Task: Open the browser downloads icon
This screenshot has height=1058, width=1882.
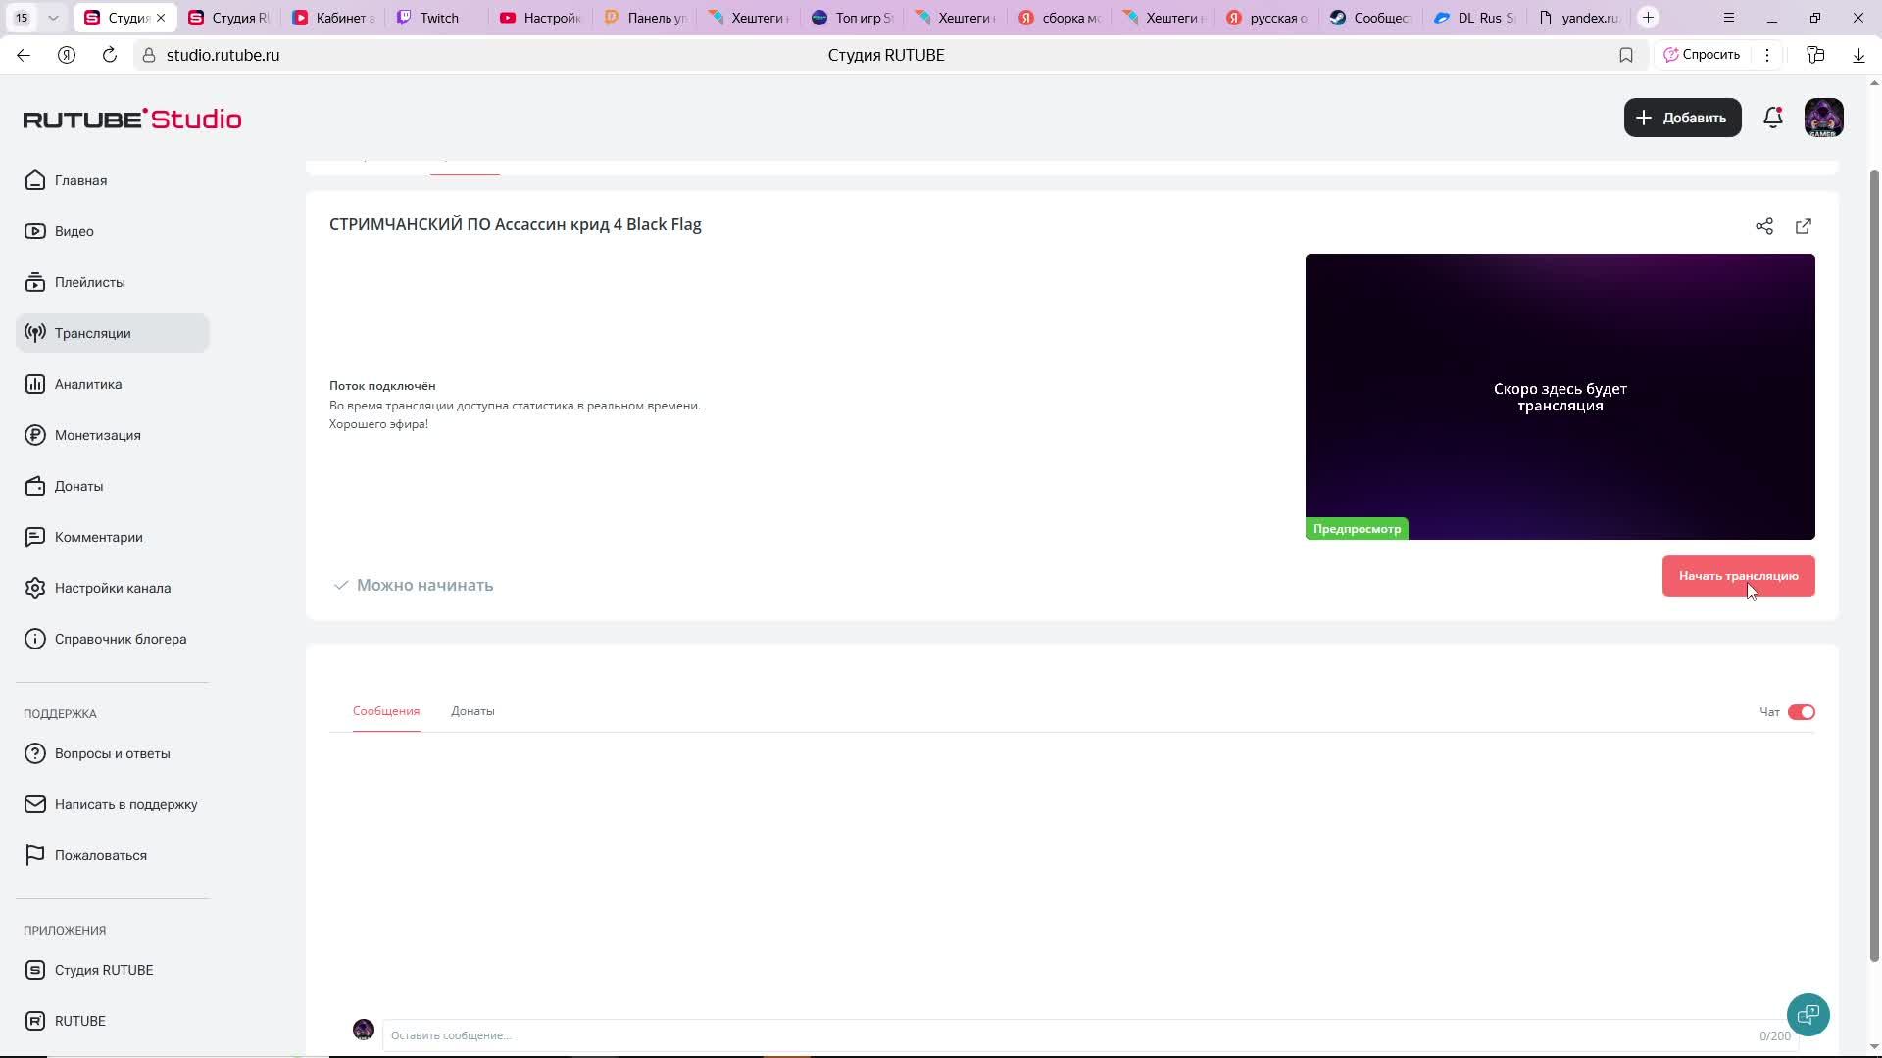Action: pos(1857,55)
